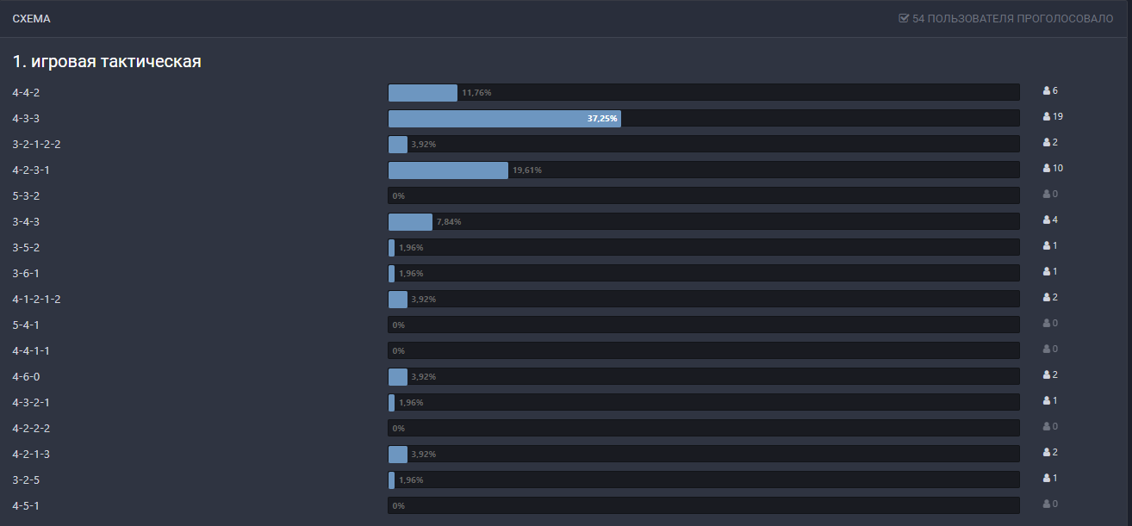Click voter icon for 4-5-1 row
Image resolution: width=1132 pixels, height=526 pixels.
1047,504
